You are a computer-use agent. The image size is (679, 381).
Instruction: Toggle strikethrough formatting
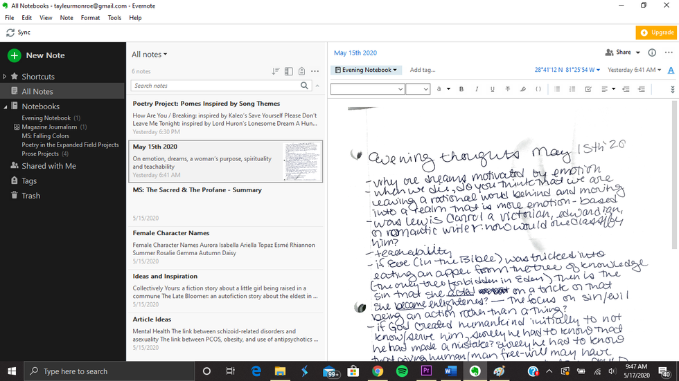[x=508, y=89]
